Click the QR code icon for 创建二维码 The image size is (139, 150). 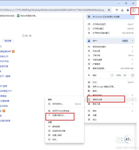49,135
